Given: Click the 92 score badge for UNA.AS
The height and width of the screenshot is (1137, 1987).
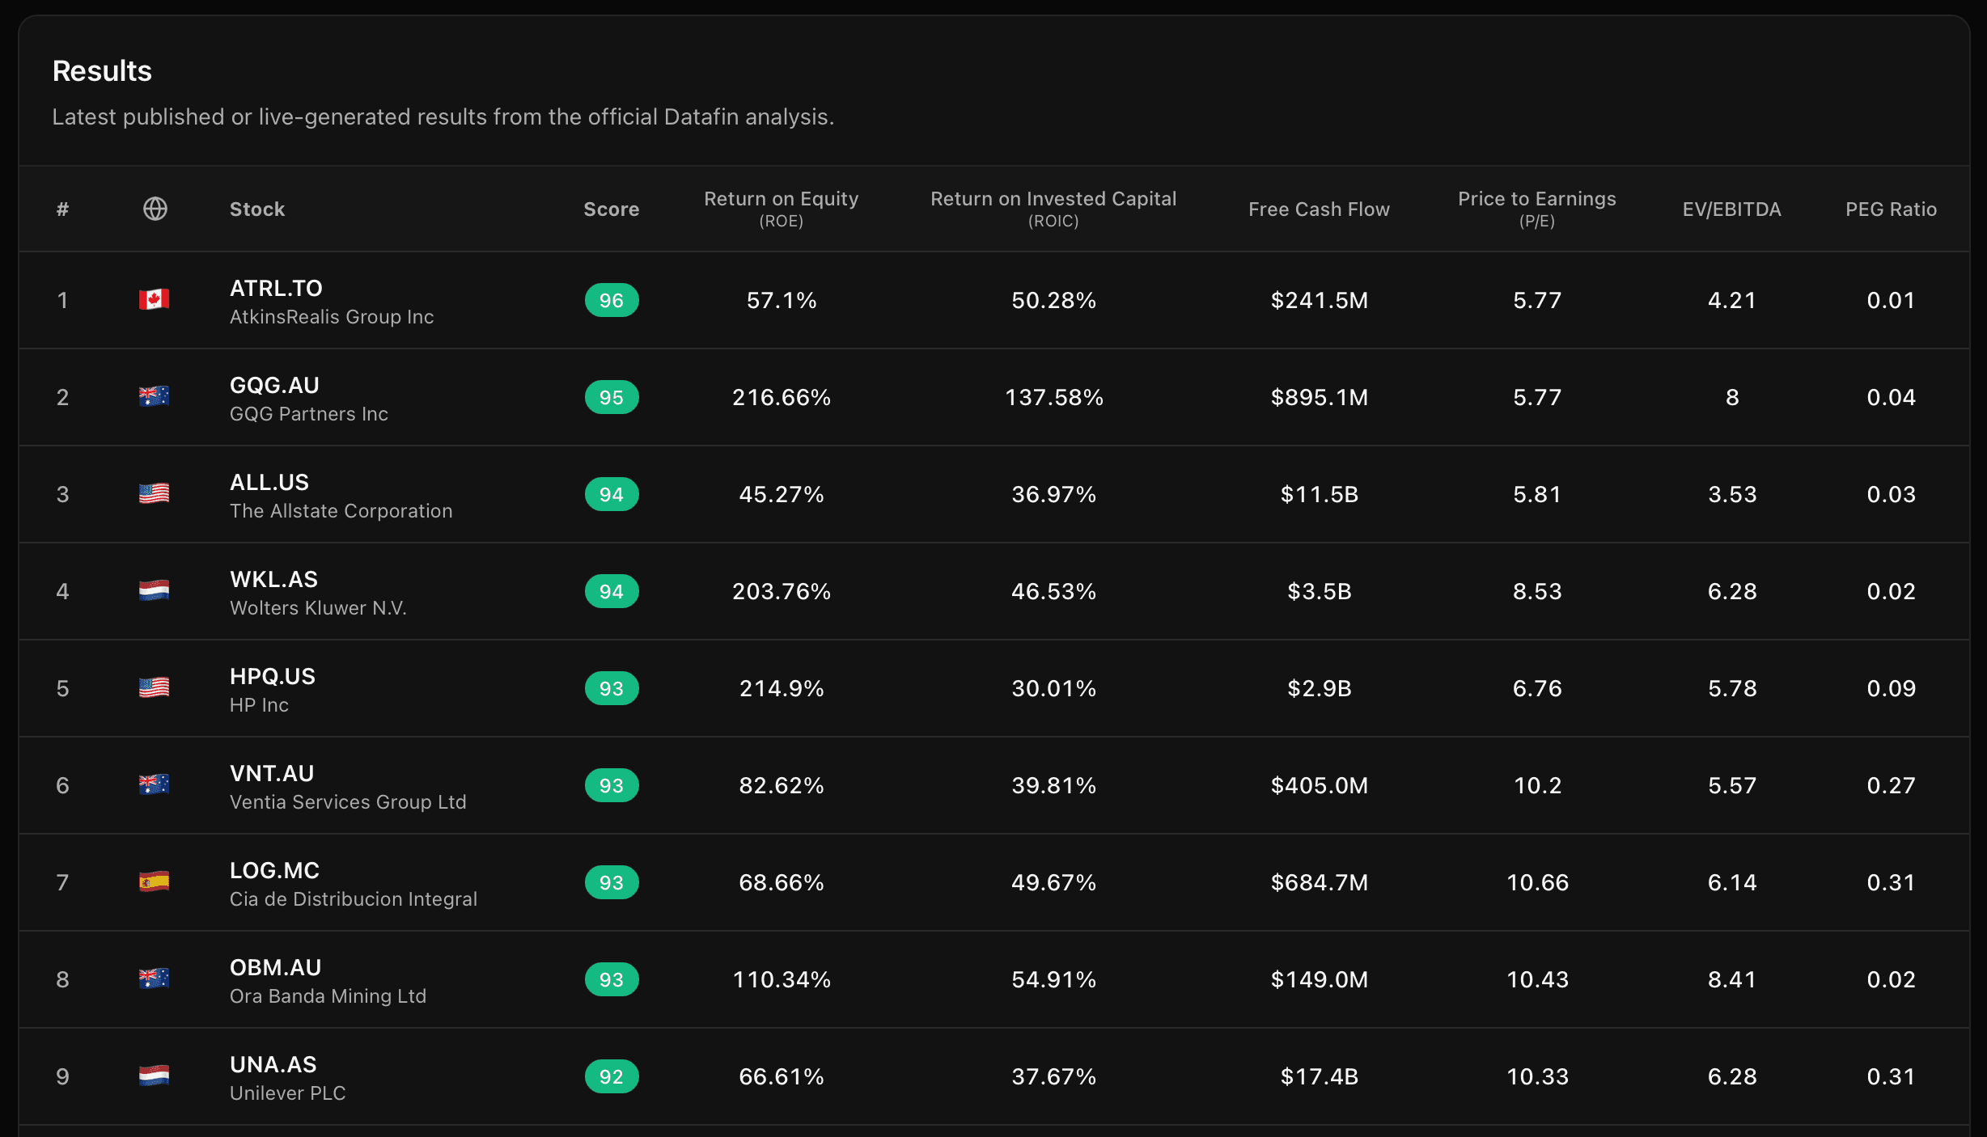Looking at the screenshot, I should (612, 1076).
